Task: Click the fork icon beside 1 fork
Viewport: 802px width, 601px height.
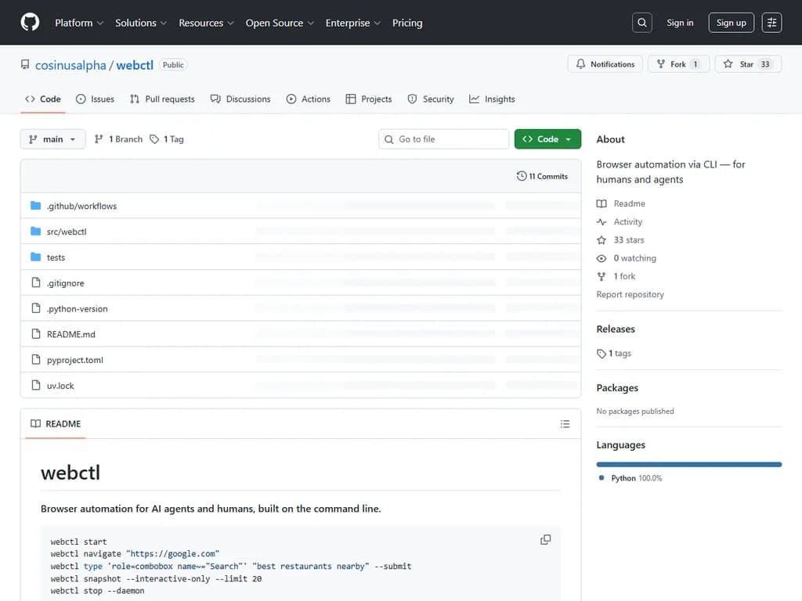Action: 601,275
